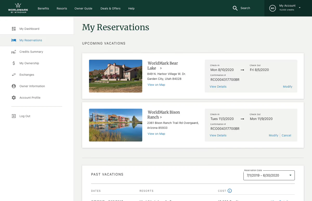Open the Benefits menu
This screenshot has height=201, width=312.
(x=43, y=8)
